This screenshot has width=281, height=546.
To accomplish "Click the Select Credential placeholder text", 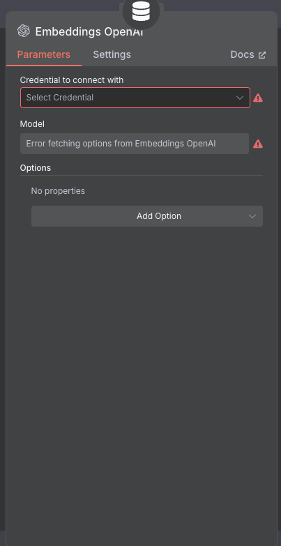I will tap(60, 98).
